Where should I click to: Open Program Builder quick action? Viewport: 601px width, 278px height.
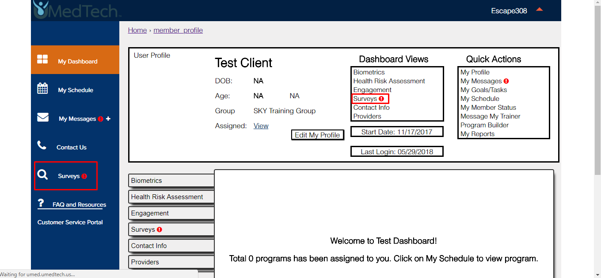click(x=485, y=125)
